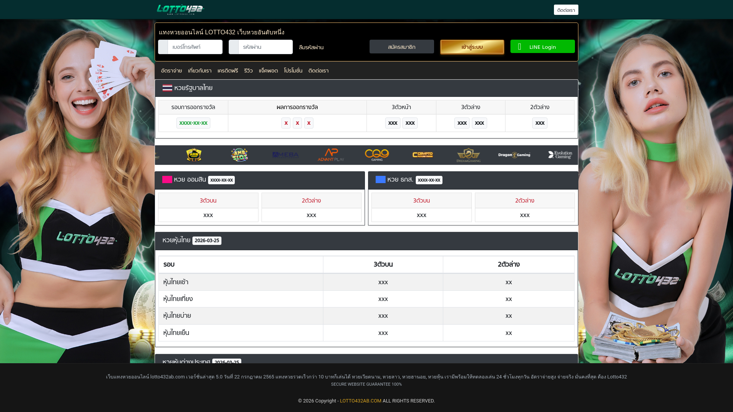Viewport: 733px width, 412px height.
Task: Click the หุ้นไทยเย็น row label
Action: (x=176, y=333)
